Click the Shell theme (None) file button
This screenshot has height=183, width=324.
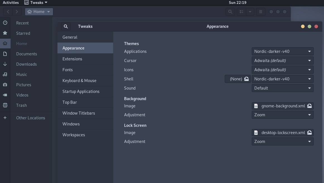237,79
